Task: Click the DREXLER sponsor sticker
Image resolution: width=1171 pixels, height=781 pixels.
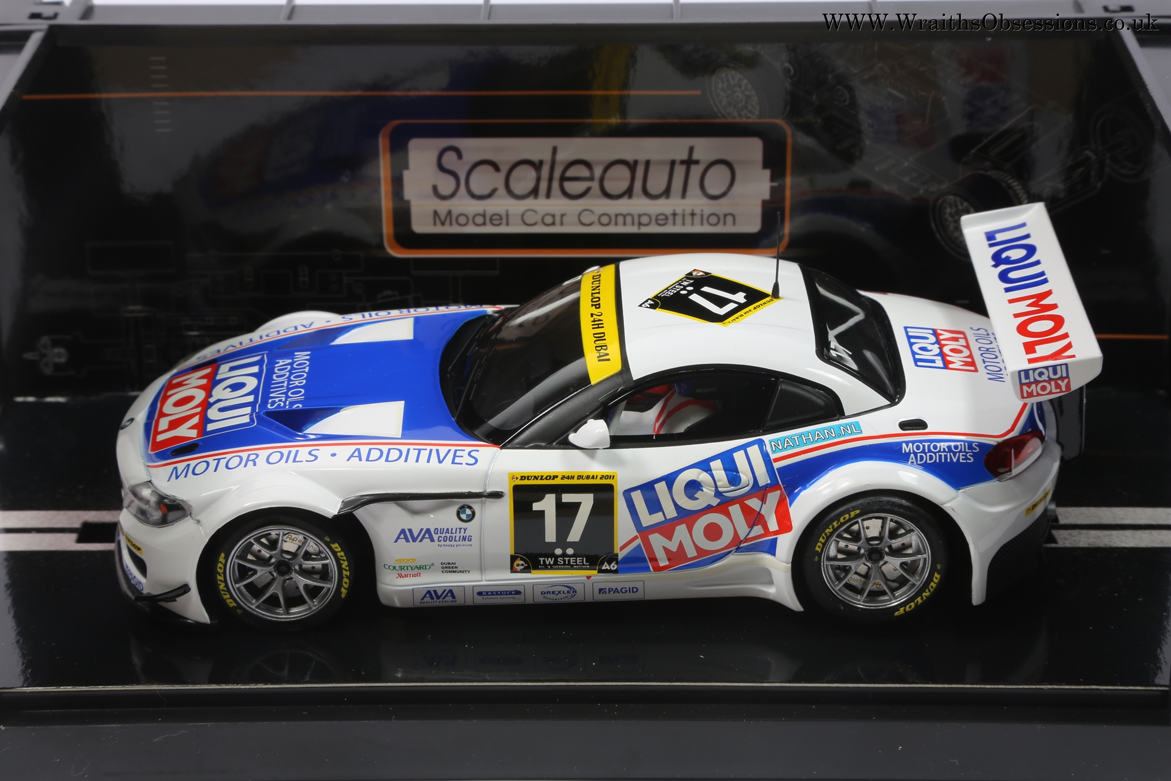Action: click(x=559, y=593)
